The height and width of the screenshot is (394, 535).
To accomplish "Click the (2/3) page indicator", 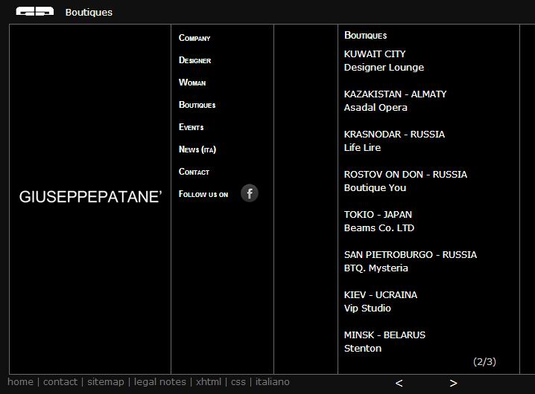I will point(484,361).
